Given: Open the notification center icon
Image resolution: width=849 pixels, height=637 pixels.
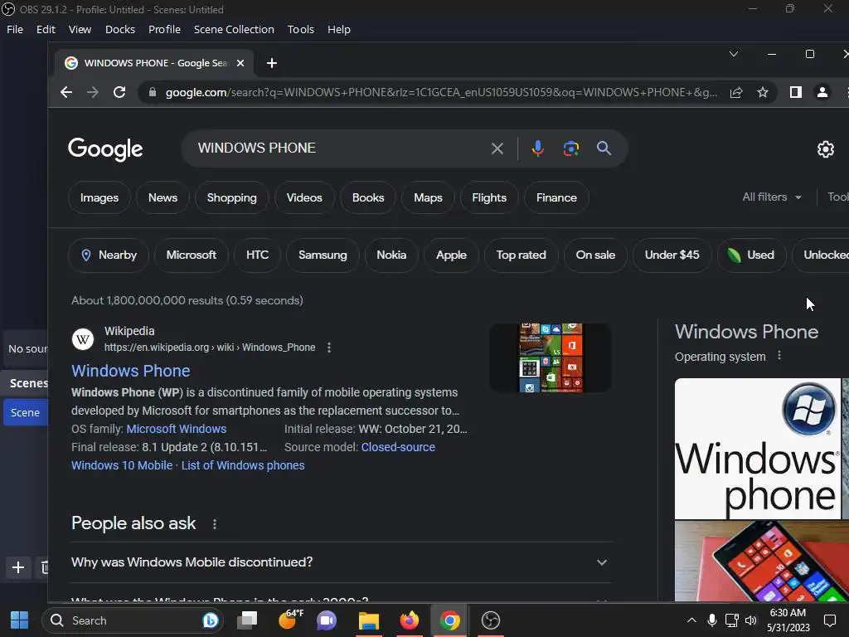Looking at the screenshot, I should (829, 620).
